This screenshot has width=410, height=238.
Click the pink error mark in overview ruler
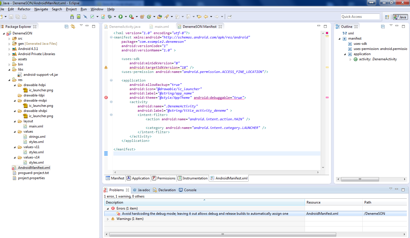(x=327, y=98)
